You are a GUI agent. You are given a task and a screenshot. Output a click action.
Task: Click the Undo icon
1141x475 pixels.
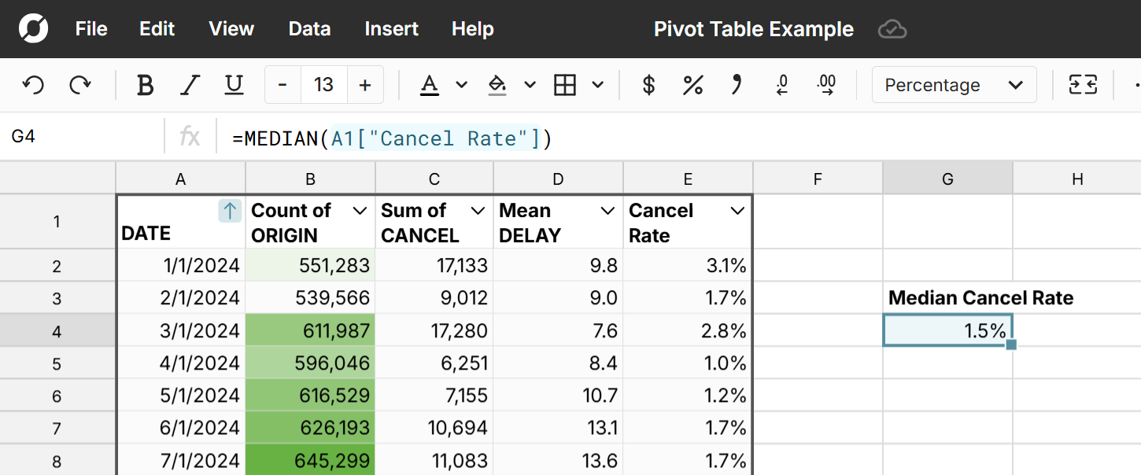(x=32, y=85)
